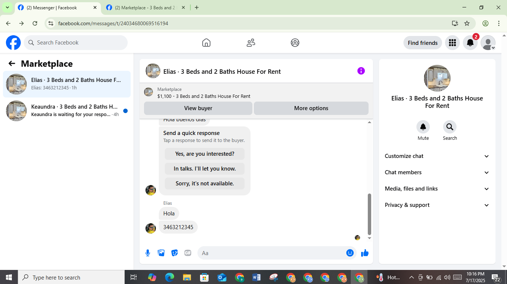Screen dimensions: 507x284
Task: Go to the Facebook Home feed icon
Action: click(x=206, y=43)
